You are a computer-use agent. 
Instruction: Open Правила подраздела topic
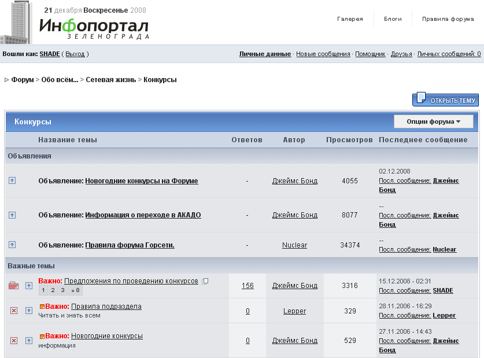pos(106,307)
